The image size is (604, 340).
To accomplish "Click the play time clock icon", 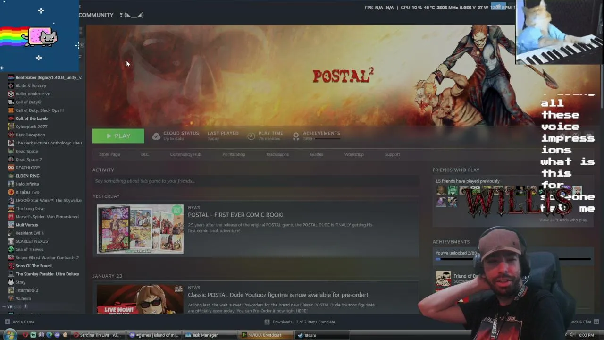I will coord(251,136).
